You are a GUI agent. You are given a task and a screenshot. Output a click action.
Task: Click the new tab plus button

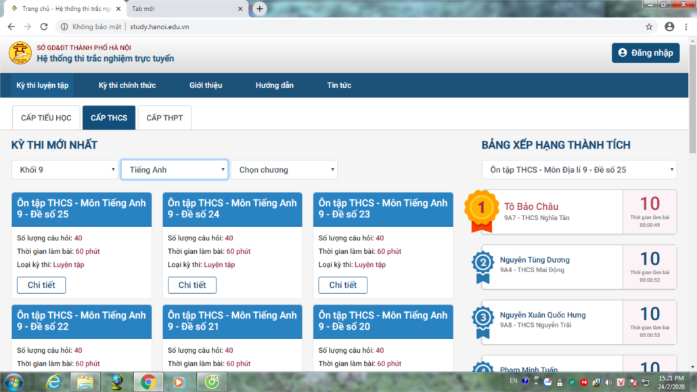click(x=260, y=8)
